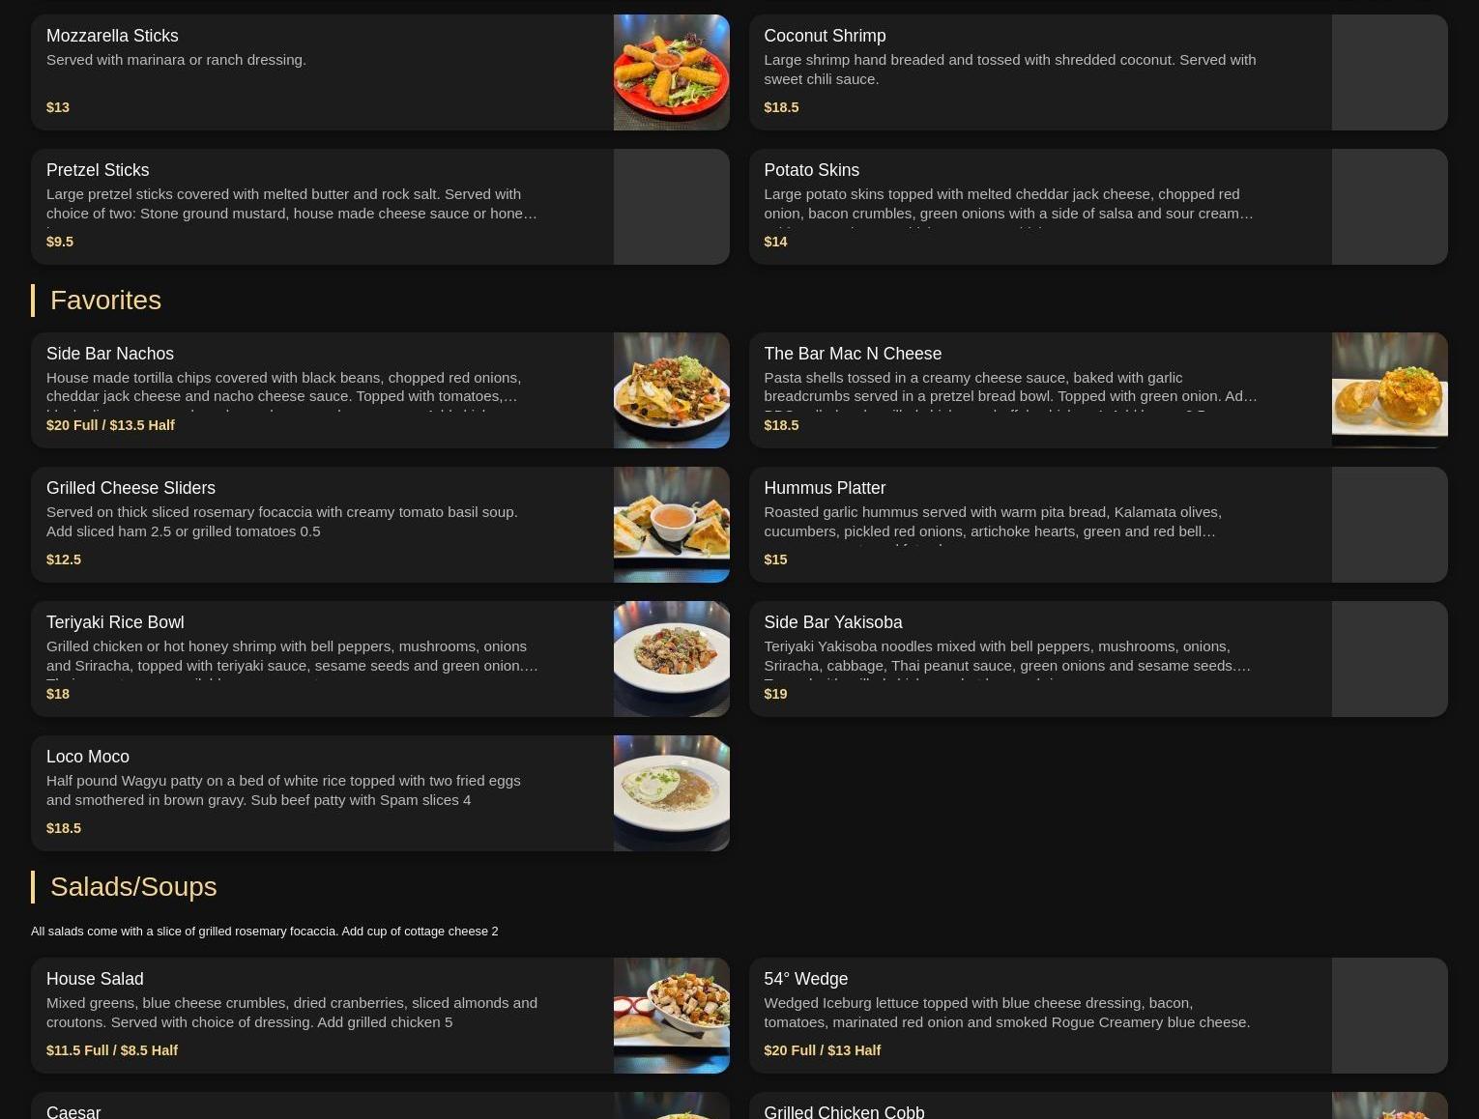1479x1119 pixels.
Task: Select the Coconut Shrimp item title
Action: click(825, 36)
